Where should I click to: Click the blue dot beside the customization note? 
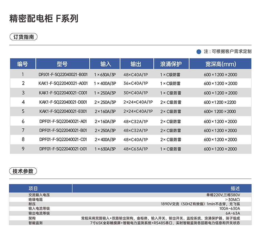[199, 52]
